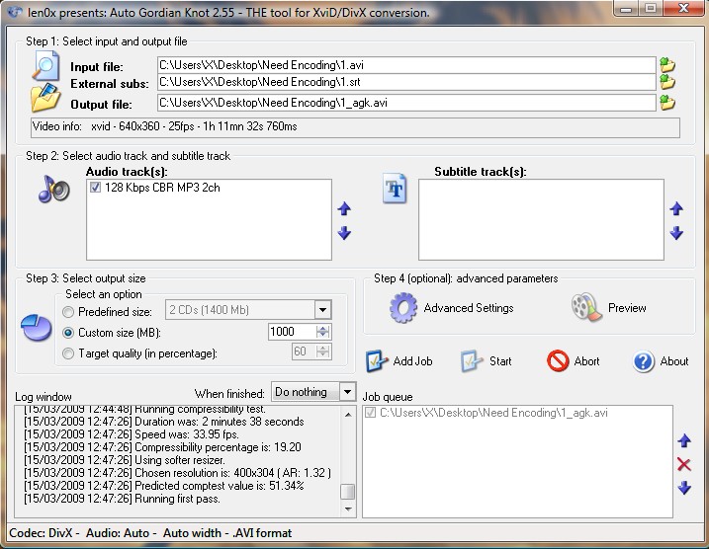Click the log window scrollbar thumb
The width and height of the screenshot is (709, 549).
(x=347, y=492)
